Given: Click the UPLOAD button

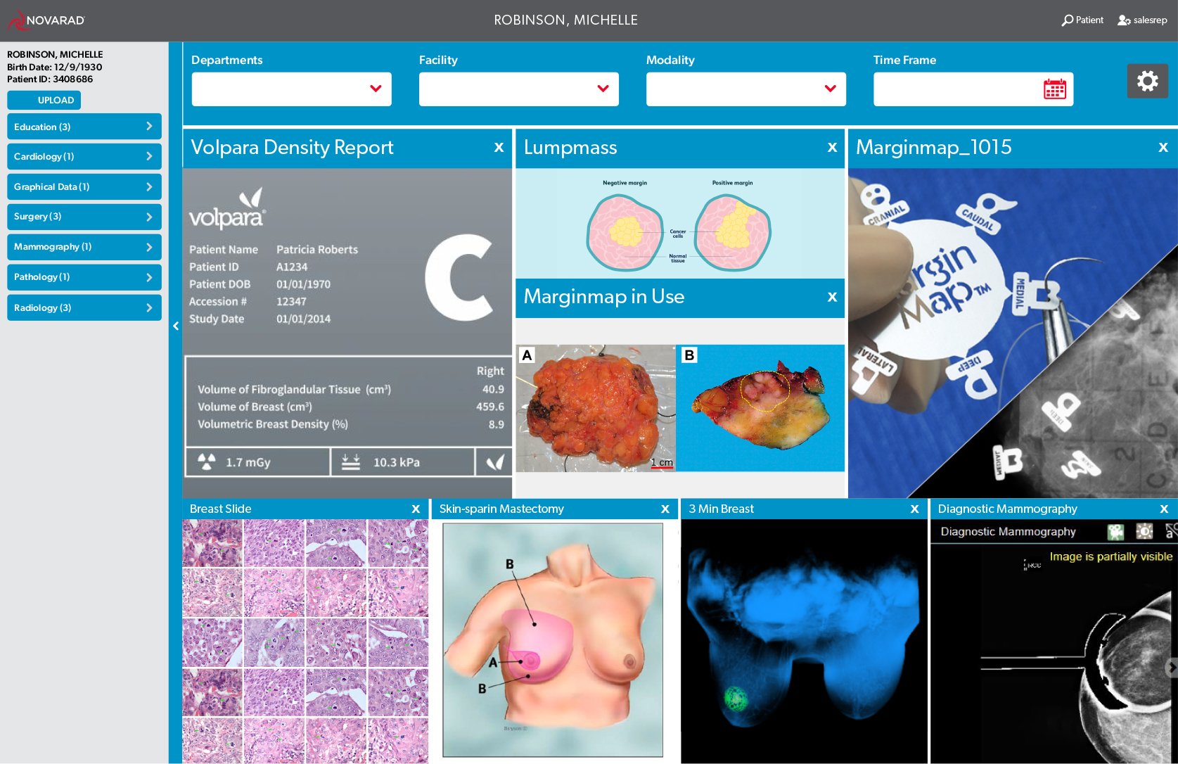Looking at the screenshot, I should pyautogui.click(x=56, y=100).
